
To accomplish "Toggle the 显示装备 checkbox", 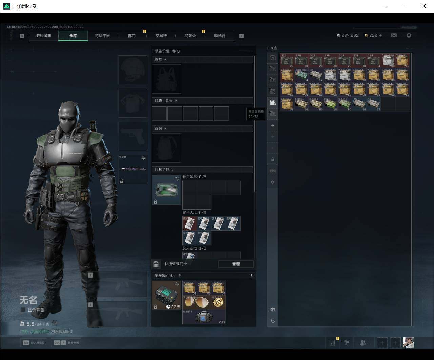I will click(x=23, y=310).
